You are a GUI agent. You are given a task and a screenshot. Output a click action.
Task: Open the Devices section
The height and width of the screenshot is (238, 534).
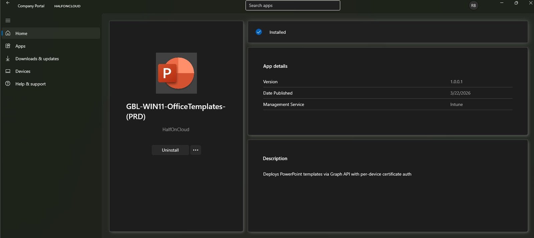(x=23, y=71)
